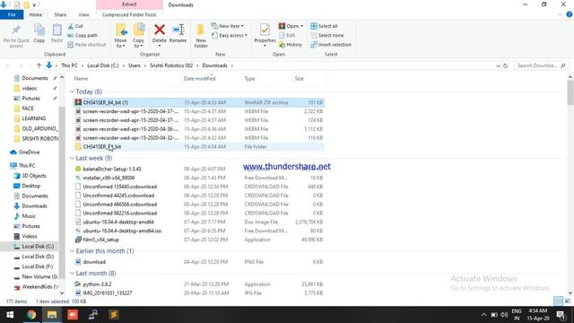Click the Extract contextual tab
The image size is (574, 323).
click(129, 4)
